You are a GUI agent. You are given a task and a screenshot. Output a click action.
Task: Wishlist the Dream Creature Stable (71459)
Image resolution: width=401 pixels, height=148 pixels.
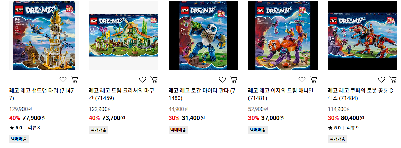tap(142, 80)
